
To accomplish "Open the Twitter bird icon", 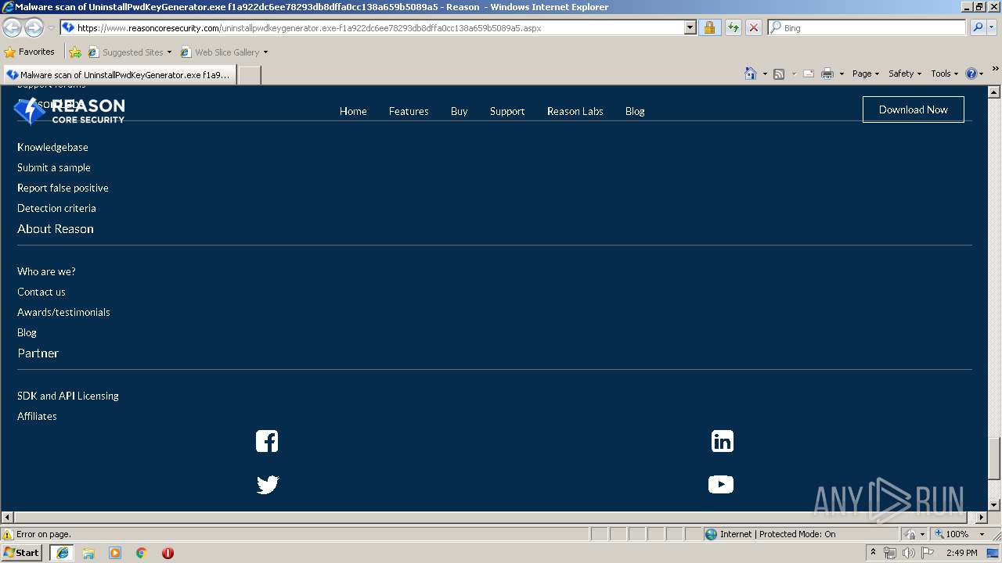I will 267,485.
